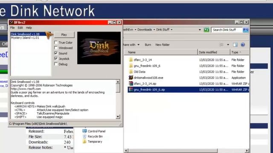
Task: Click the Search Dink Stuff field
Action: click(x=227, y=30)
